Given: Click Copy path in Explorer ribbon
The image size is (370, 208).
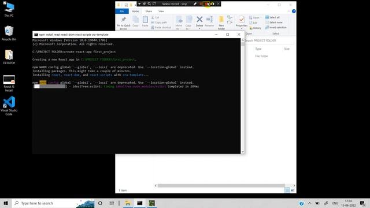Looking at the screenshot, I should coord(159,23).
